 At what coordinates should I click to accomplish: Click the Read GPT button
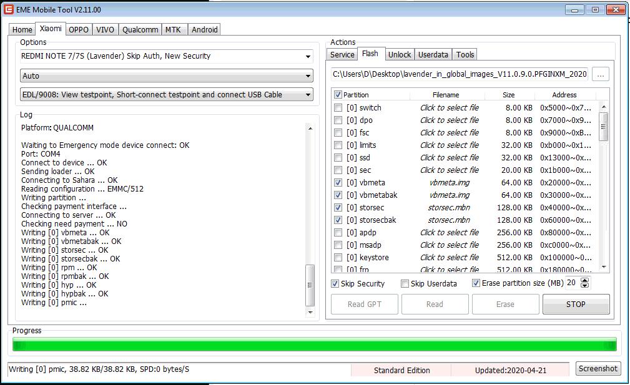tap(365, 305)
